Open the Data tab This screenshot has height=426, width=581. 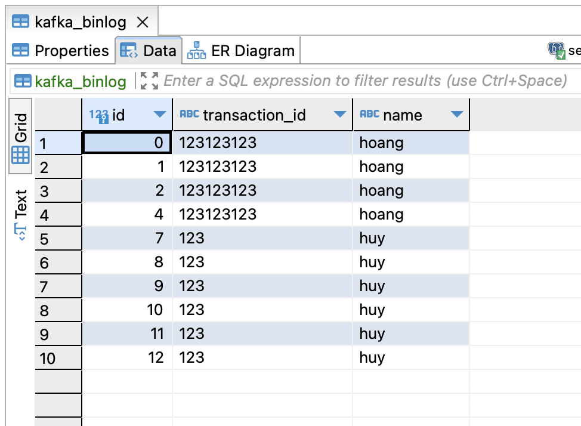point(149,51)
